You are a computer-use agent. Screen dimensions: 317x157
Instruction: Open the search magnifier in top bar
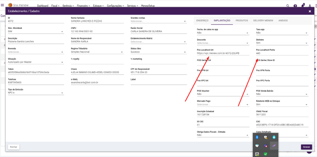tap(288, 5)
